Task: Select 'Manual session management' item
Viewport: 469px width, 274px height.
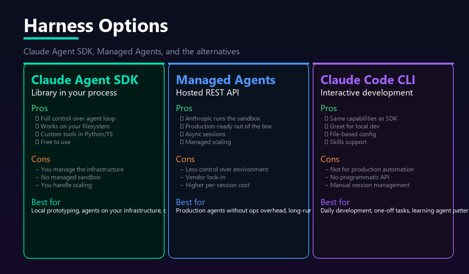Action: coord(367,185)
